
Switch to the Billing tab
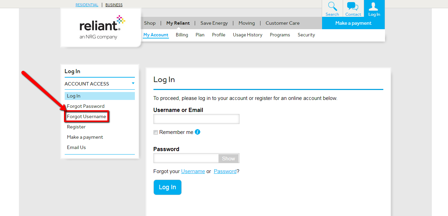(x=182, y=35)
